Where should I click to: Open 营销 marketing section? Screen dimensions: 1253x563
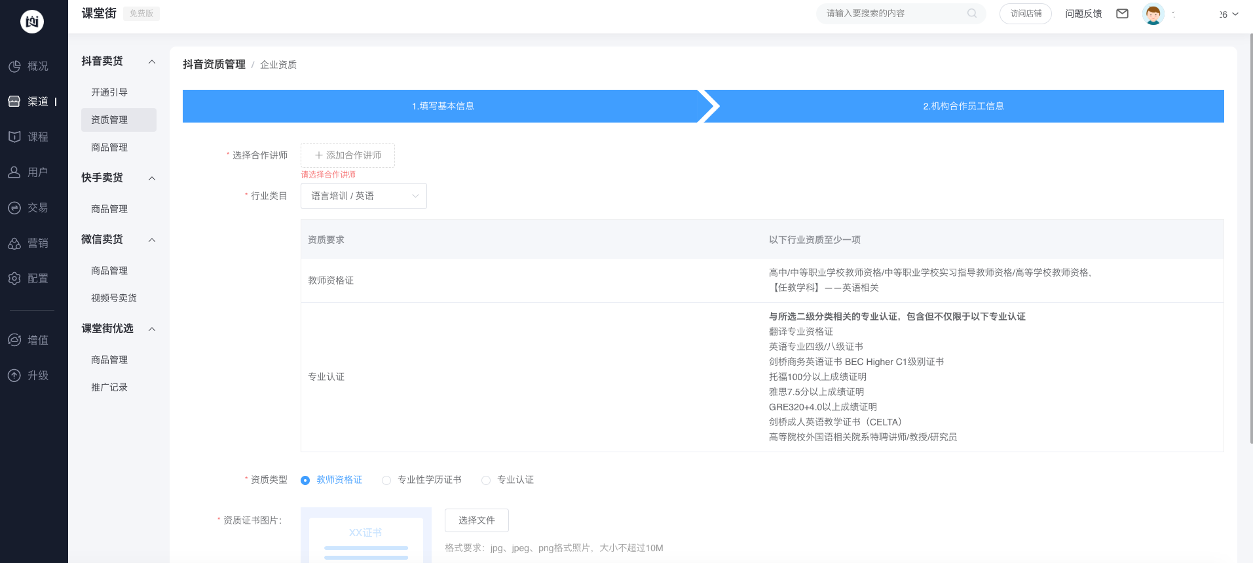(28, 243)
